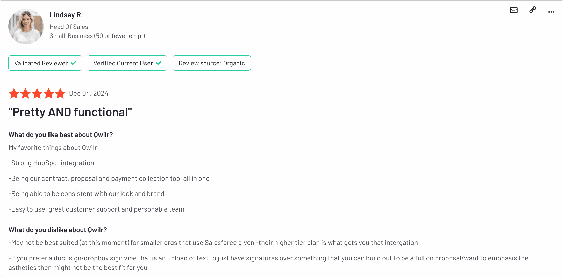The height and width of the screenshot is (277, 563).
Task: Click the Validated Reviewer badge
Action: [x=45, y=63]
